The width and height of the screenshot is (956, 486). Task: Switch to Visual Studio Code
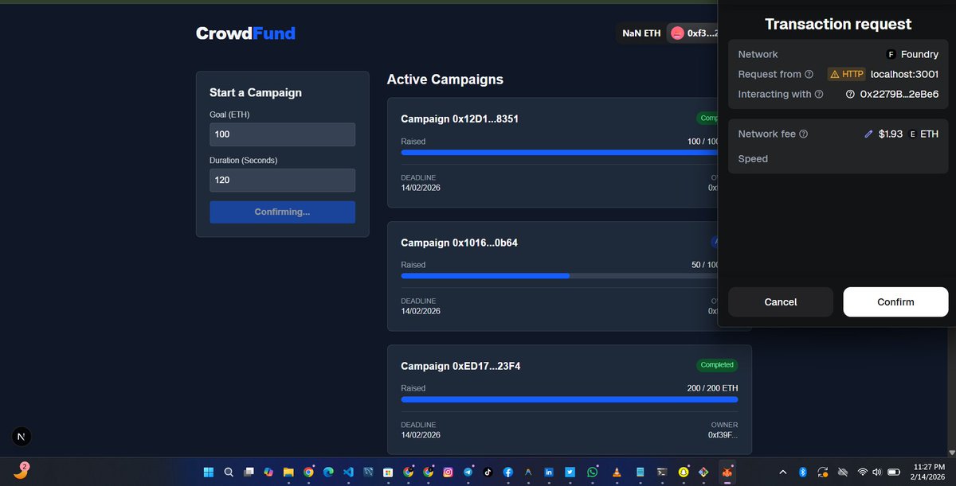348,472
